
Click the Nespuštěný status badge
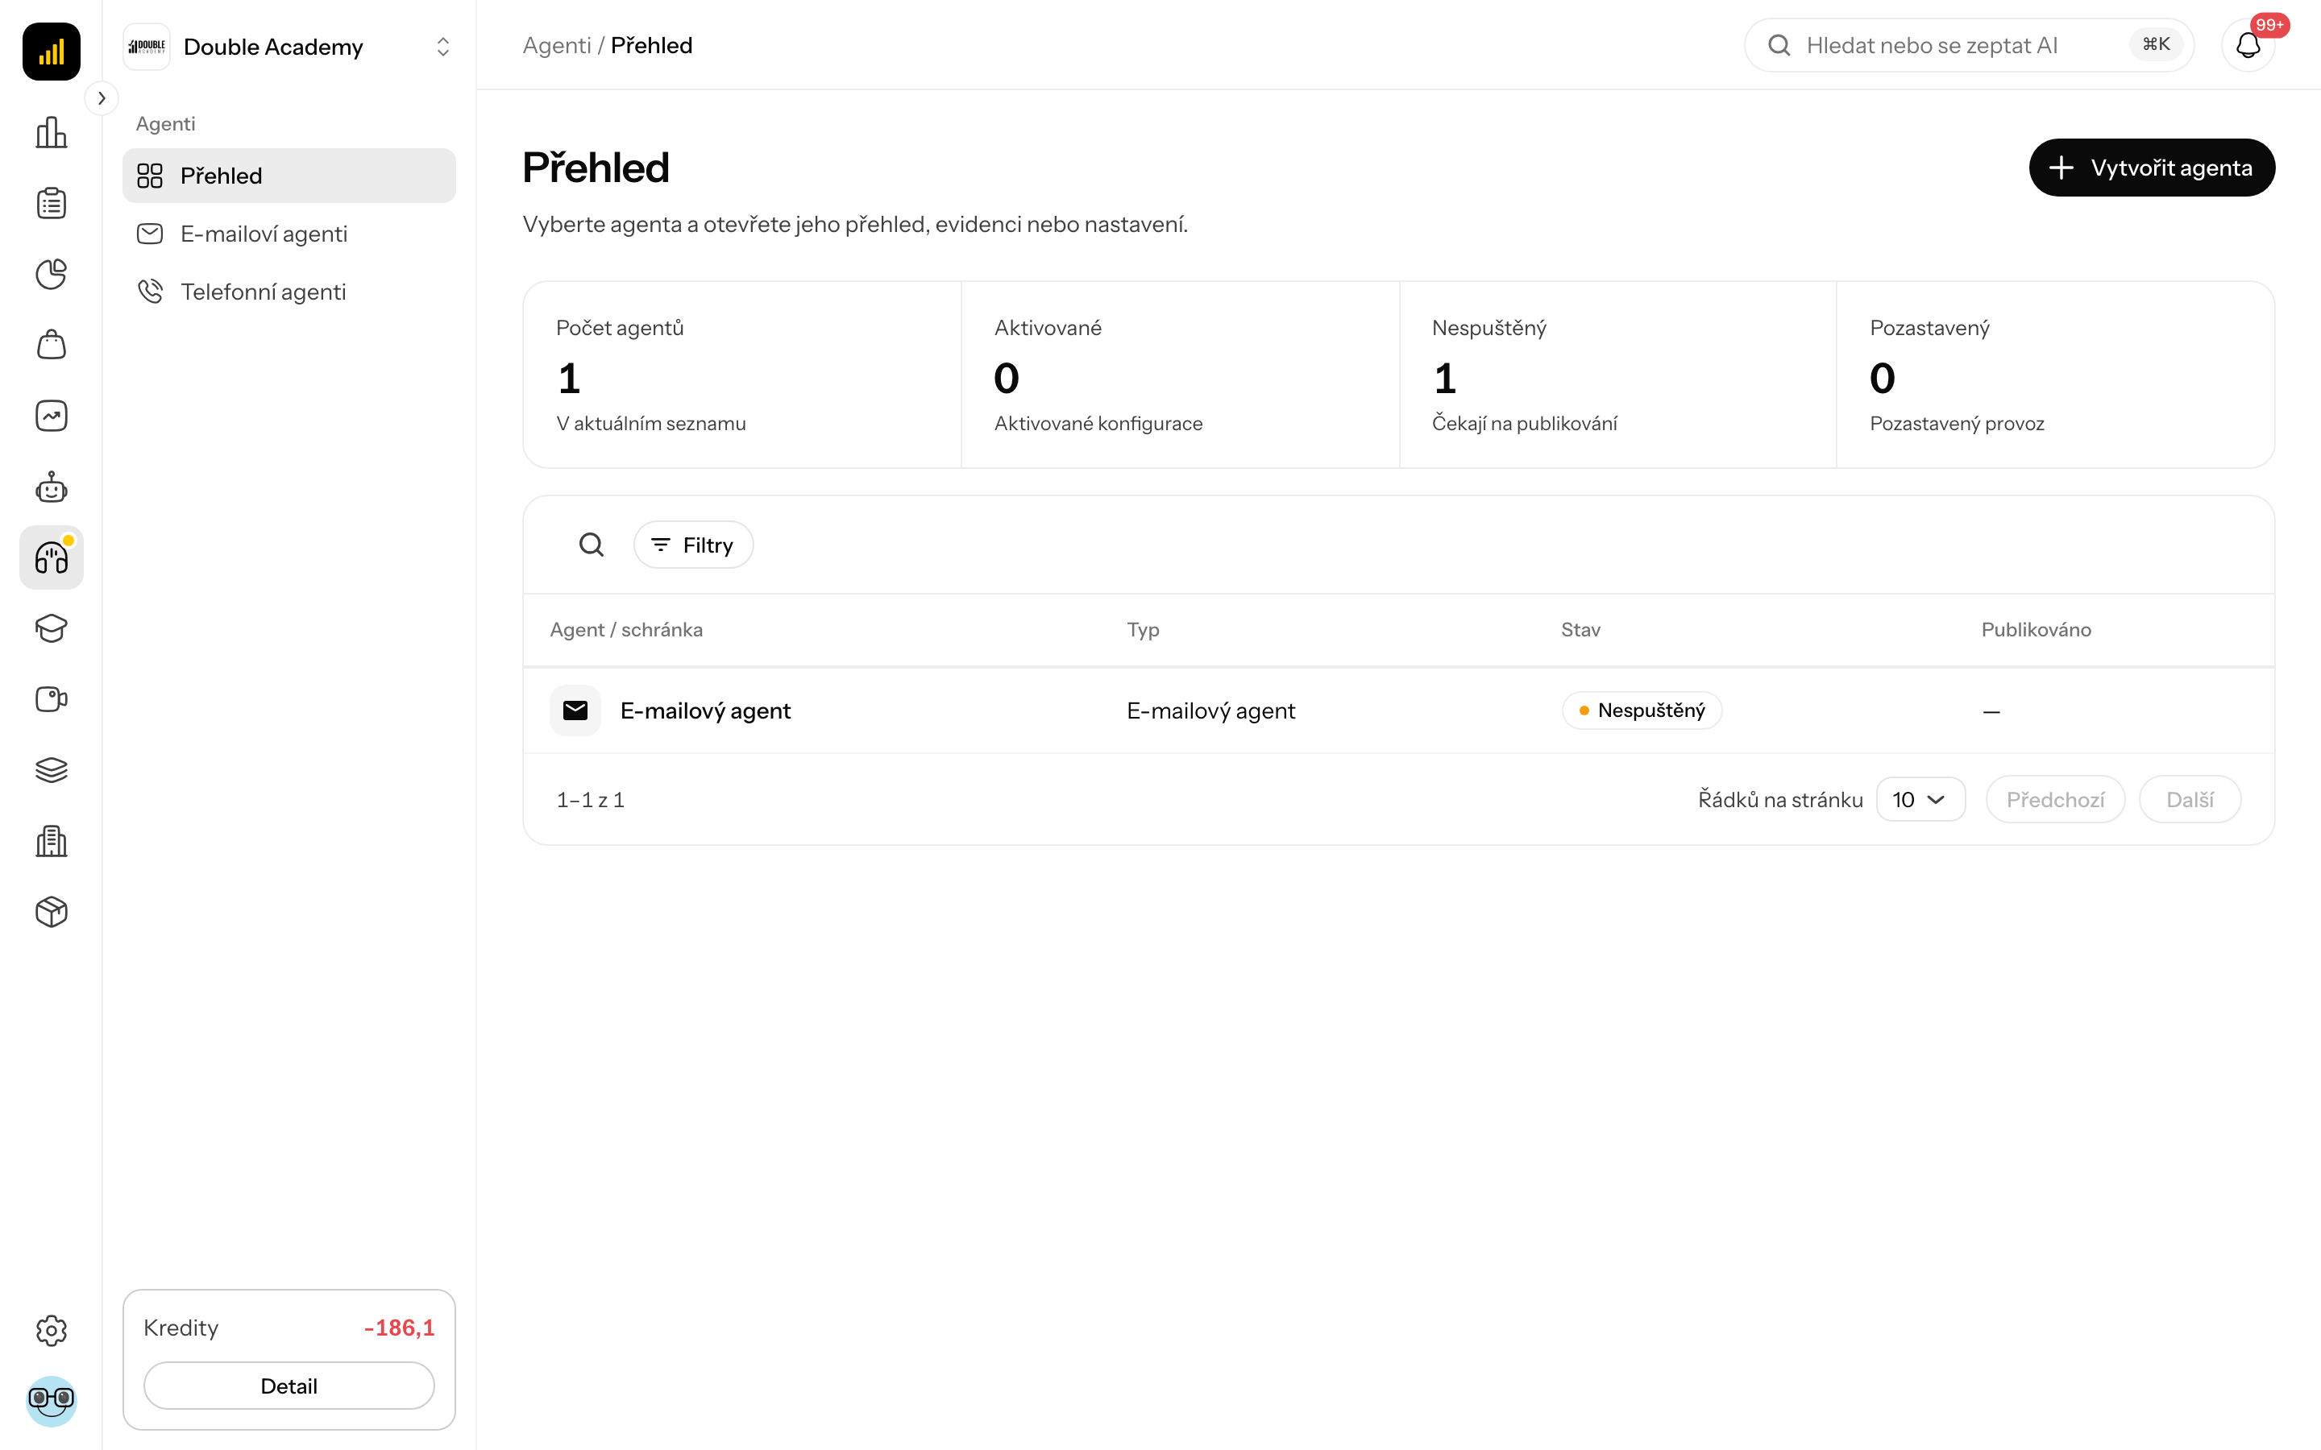(x=1642, y=710)
